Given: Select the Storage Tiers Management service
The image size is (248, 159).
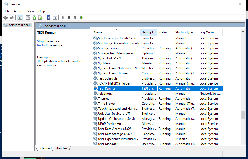Looking at the screenshot, I should 158,53.
